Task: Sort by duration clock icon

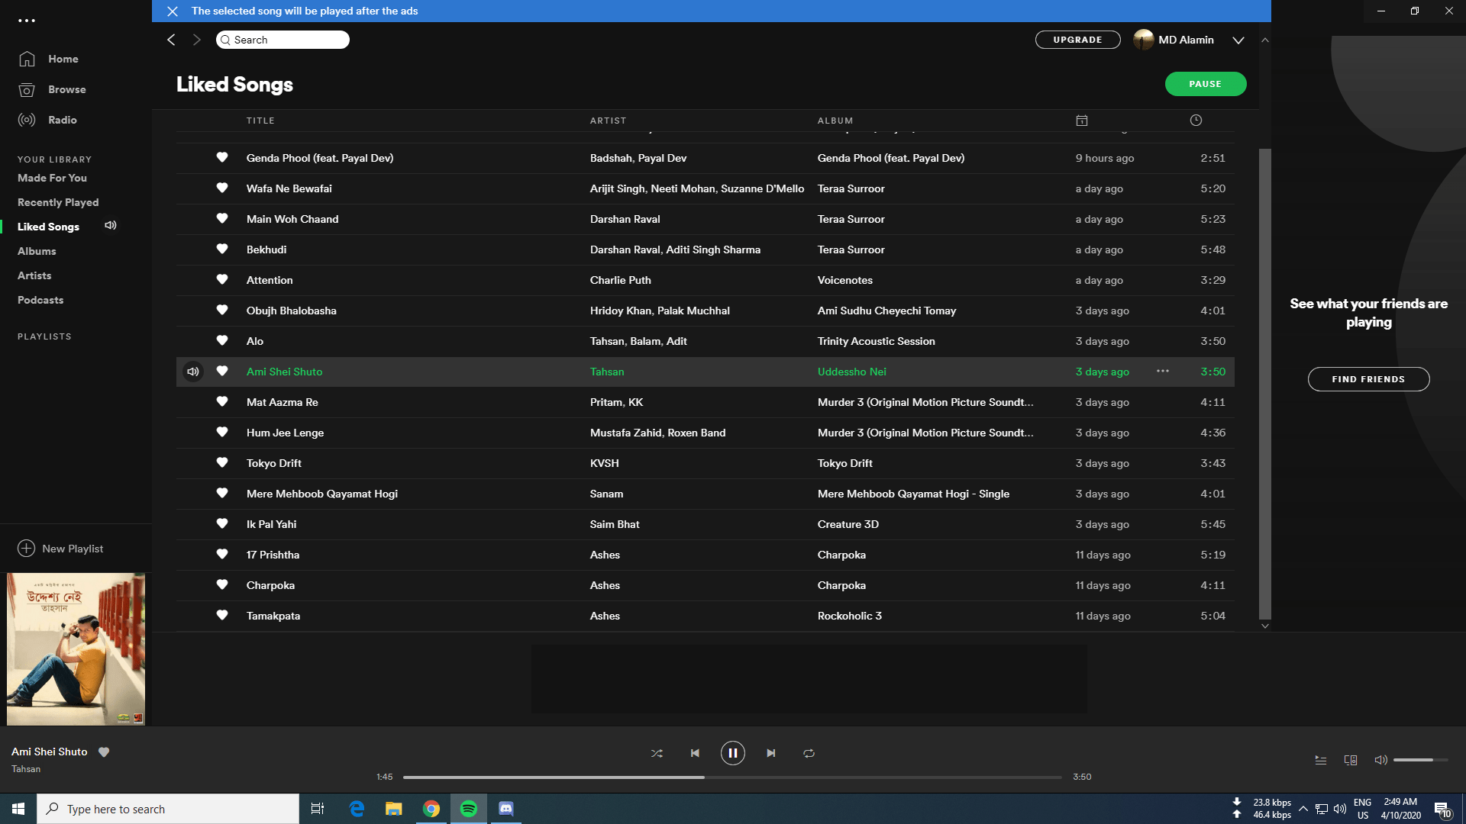Action: point(1196,121)
